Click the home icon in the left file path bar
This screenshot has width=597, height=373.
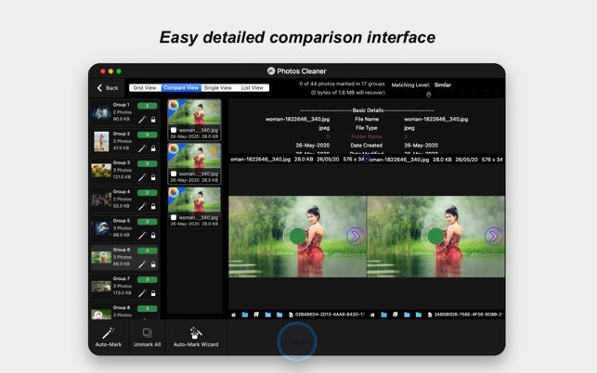(x=233, y=315)
